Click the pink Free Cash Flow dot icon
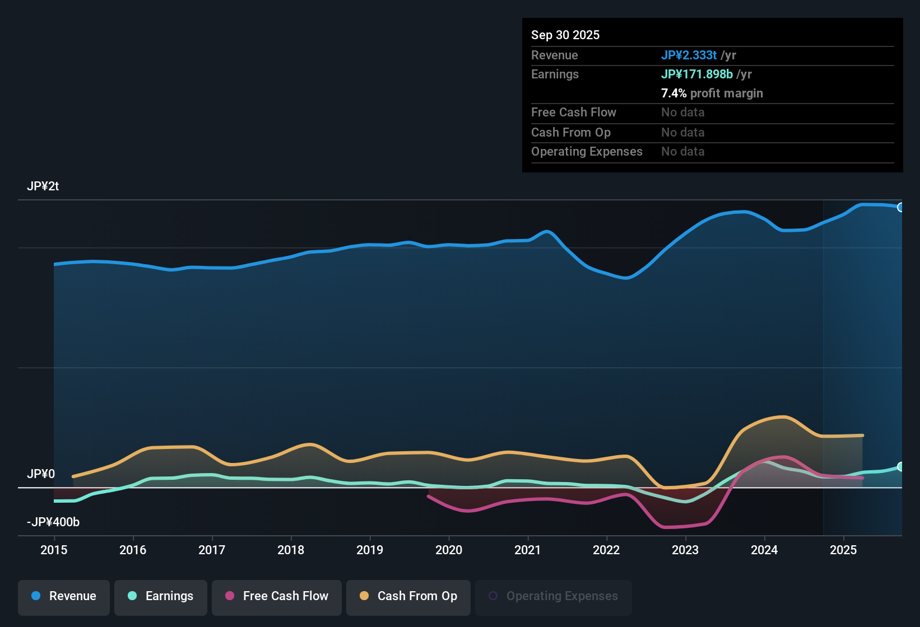The height and width of the screenshot is (627, 920). click(229, 596)
